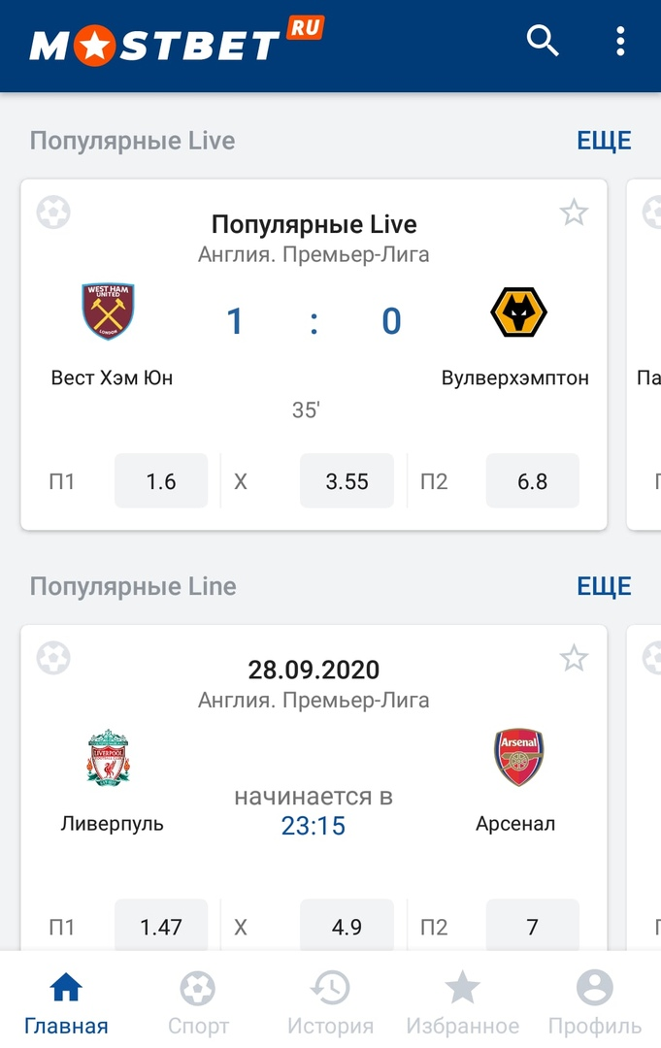Expand Популярные Live with ЕЩЕ
This screenshot has height=1048, width=661.
coord(604,141)
